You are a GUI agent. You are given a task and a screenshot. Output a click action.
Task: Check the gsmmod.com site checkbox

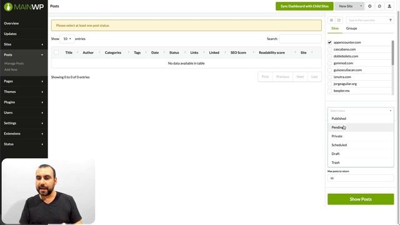tap(329, 63)
